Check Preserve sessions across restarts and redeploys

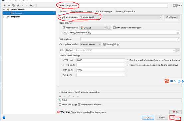tap(128, 65)
